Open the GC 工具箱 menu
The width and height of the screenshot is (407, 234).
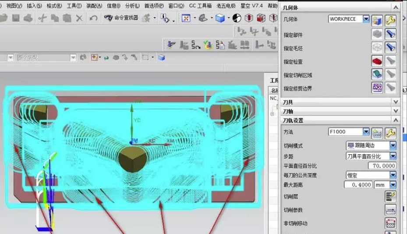(200, 6)
